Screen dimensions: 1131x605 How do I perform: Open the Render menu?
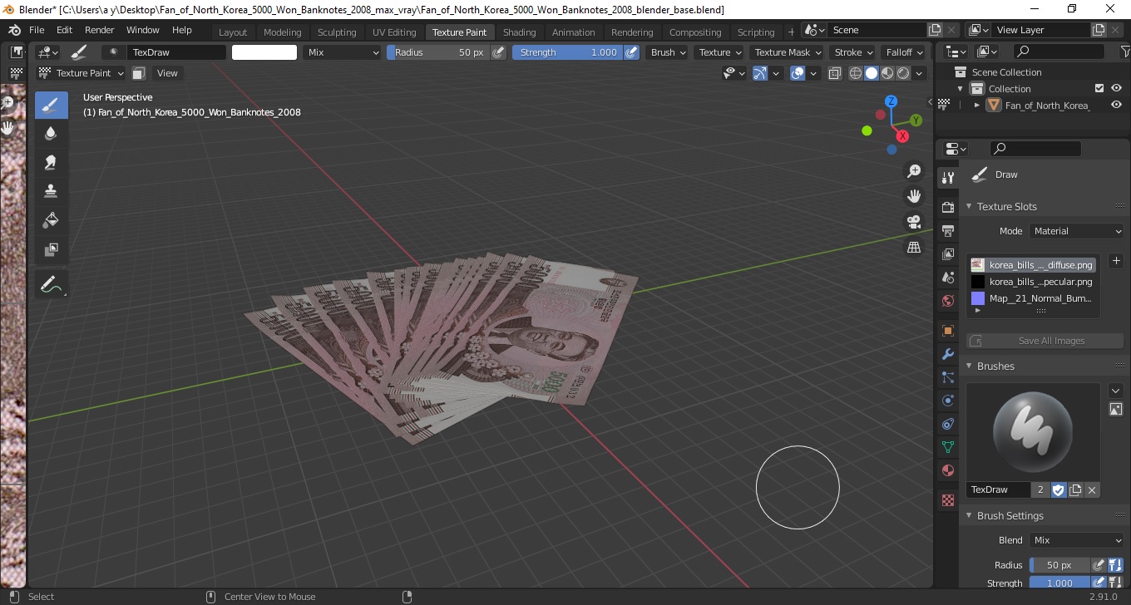pos(100,30)
